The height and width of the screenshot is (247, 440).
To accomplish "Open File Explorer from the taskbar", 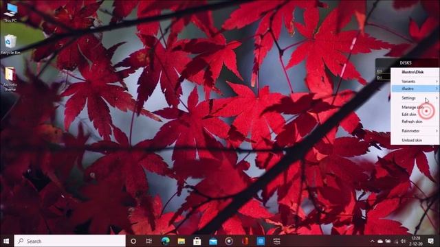I will pyautogui.click(x=181, y=241).
